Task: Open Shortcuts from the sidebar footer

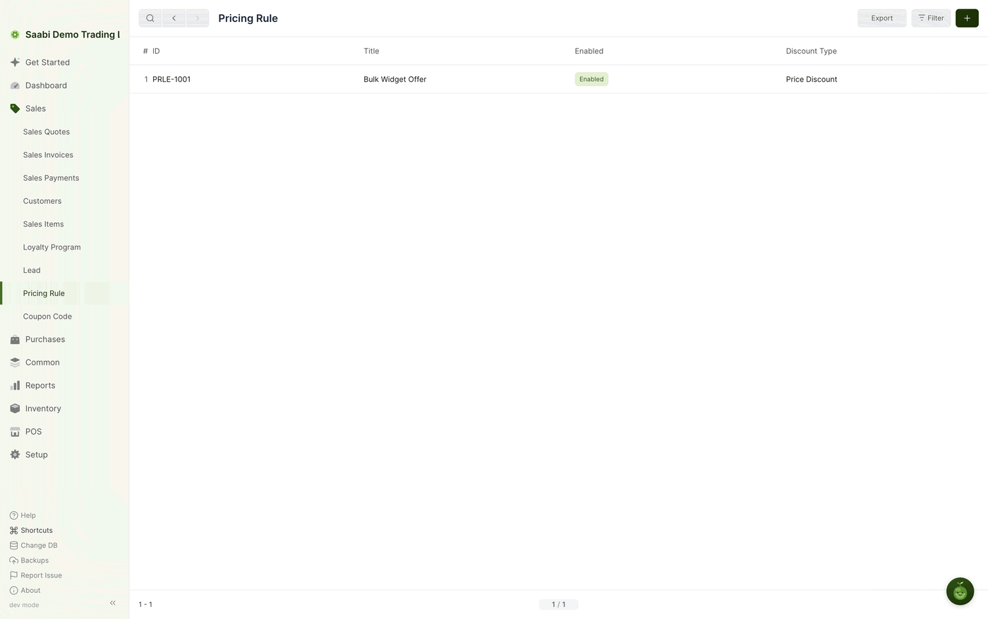Action: pos(31,530)
